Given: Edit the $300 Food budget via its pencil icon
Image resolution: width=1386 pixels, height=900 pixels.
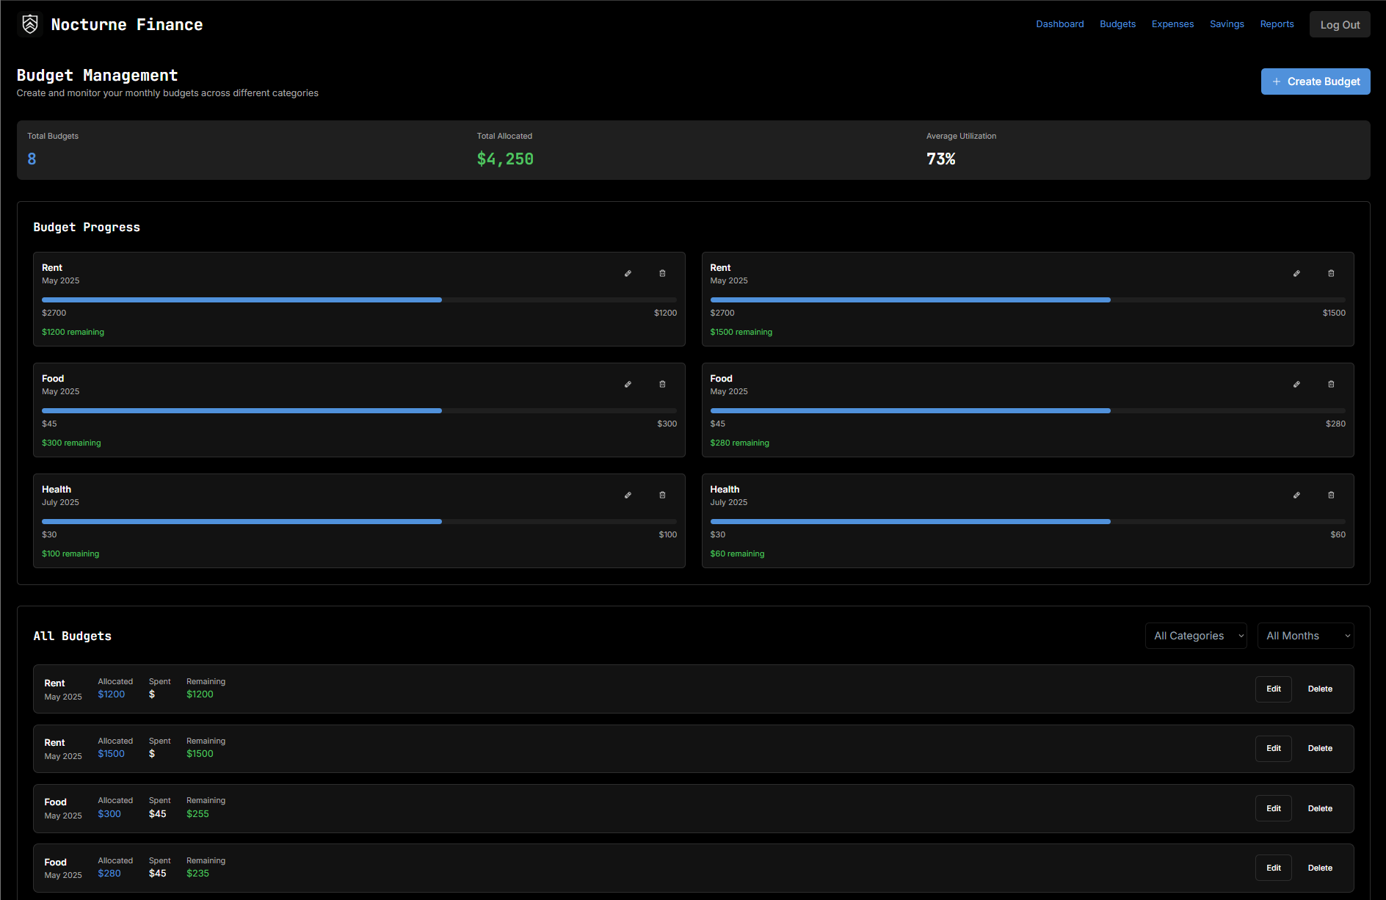Looking at the screenshot, I should coord(628,384).
